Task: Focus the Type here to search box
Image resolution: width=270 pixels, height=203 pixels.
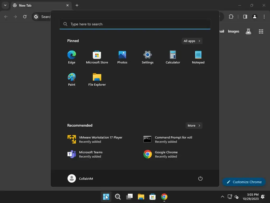Action: tap(135, 24)
